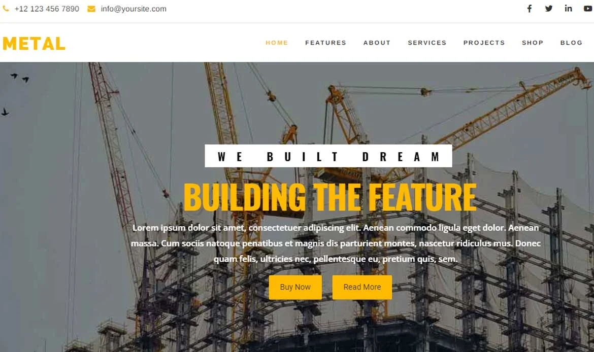Screen dimensions: 594x352
Task: Open the YouTube icon
Action: coord(588,8)
